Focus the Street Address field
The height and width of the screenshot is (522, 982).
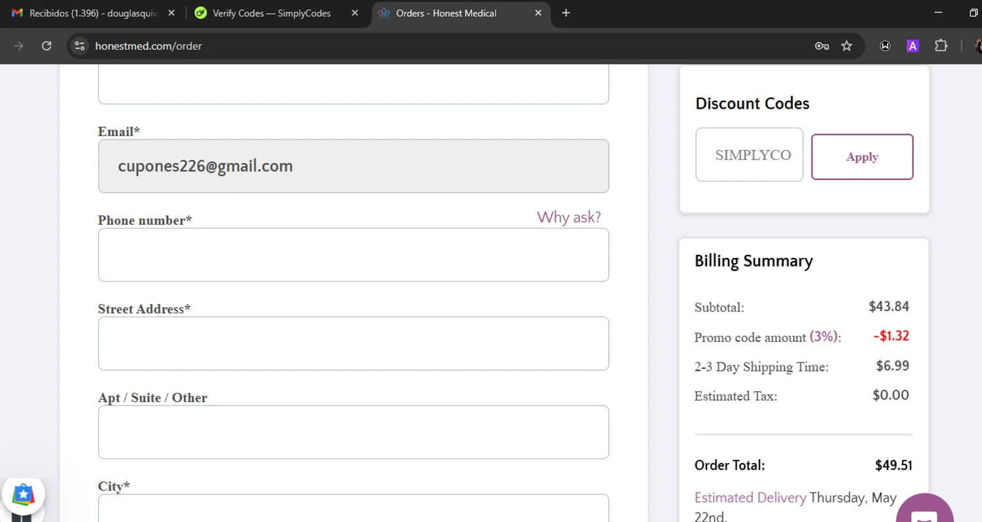coord(354,343)
